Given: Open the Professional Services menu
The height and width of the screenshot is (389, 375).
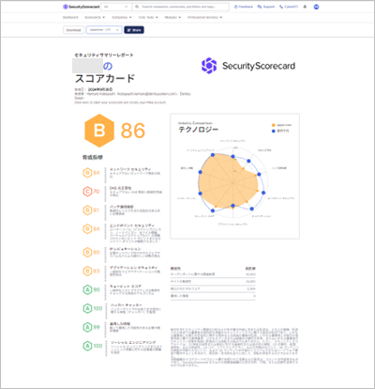Looking at the screenshot, I should coord(204,18).
